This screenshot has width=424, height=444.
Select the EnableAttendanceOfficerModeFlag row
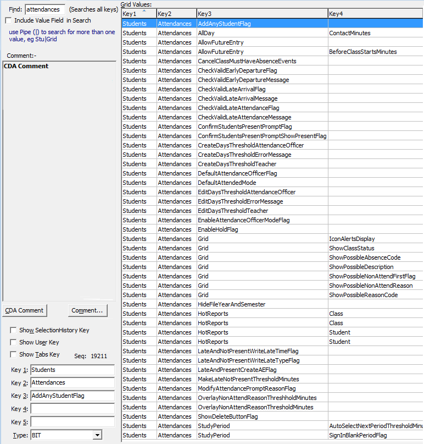[272, 220]
